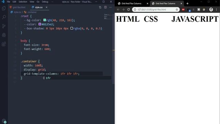
Task: Open the Chrome profile avatar
Action: click(211, 9)
